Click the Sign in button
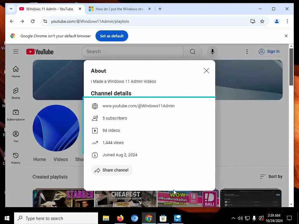The width and height of the screenshot is (299, 224). click(269, 51)
